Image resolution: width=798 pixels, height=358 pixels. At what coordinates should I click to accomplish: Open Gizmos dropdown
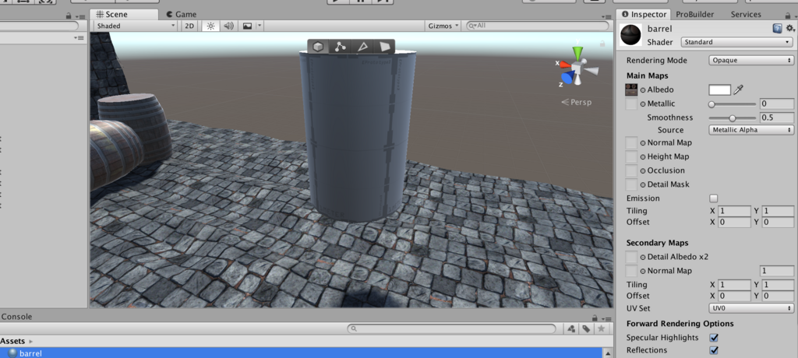point(443,26)
